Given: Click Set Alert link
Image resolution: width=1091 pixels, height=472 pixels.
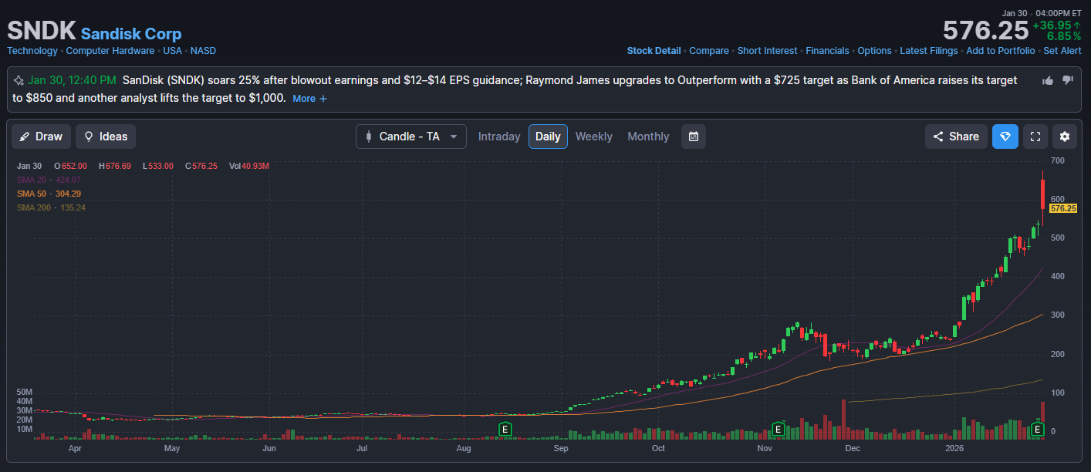Looking at the screenshot, I should tap(1062, 51).
